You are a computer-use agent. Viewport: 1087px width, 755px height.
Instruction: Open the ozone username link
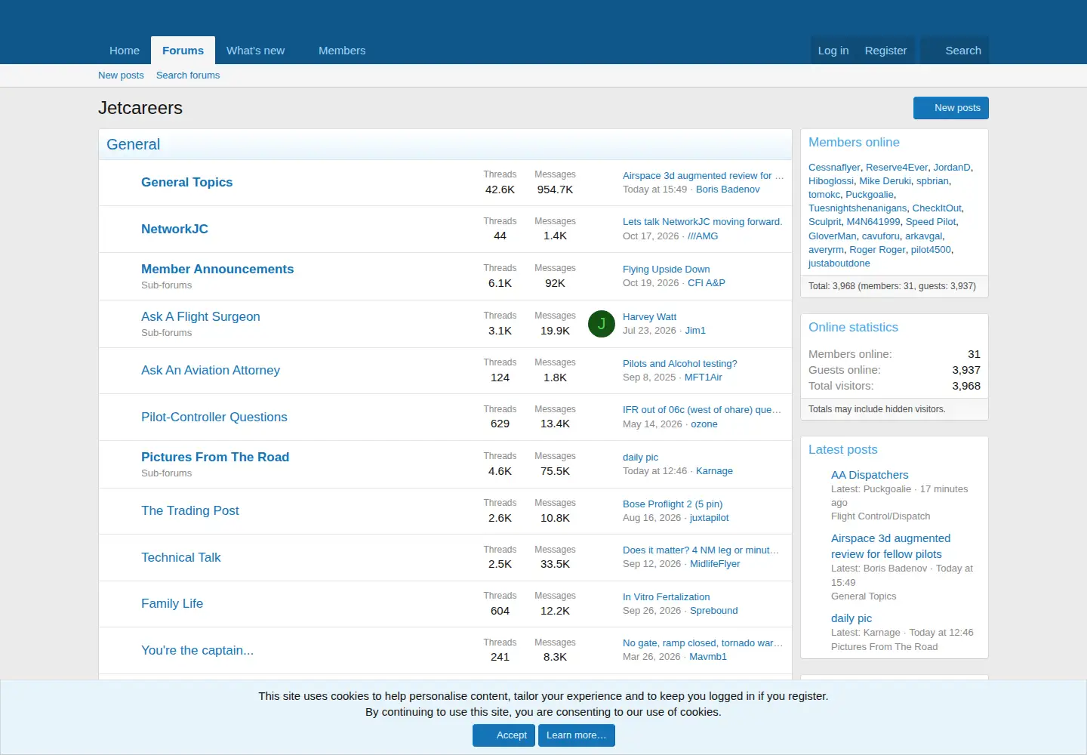coord(704,424)
